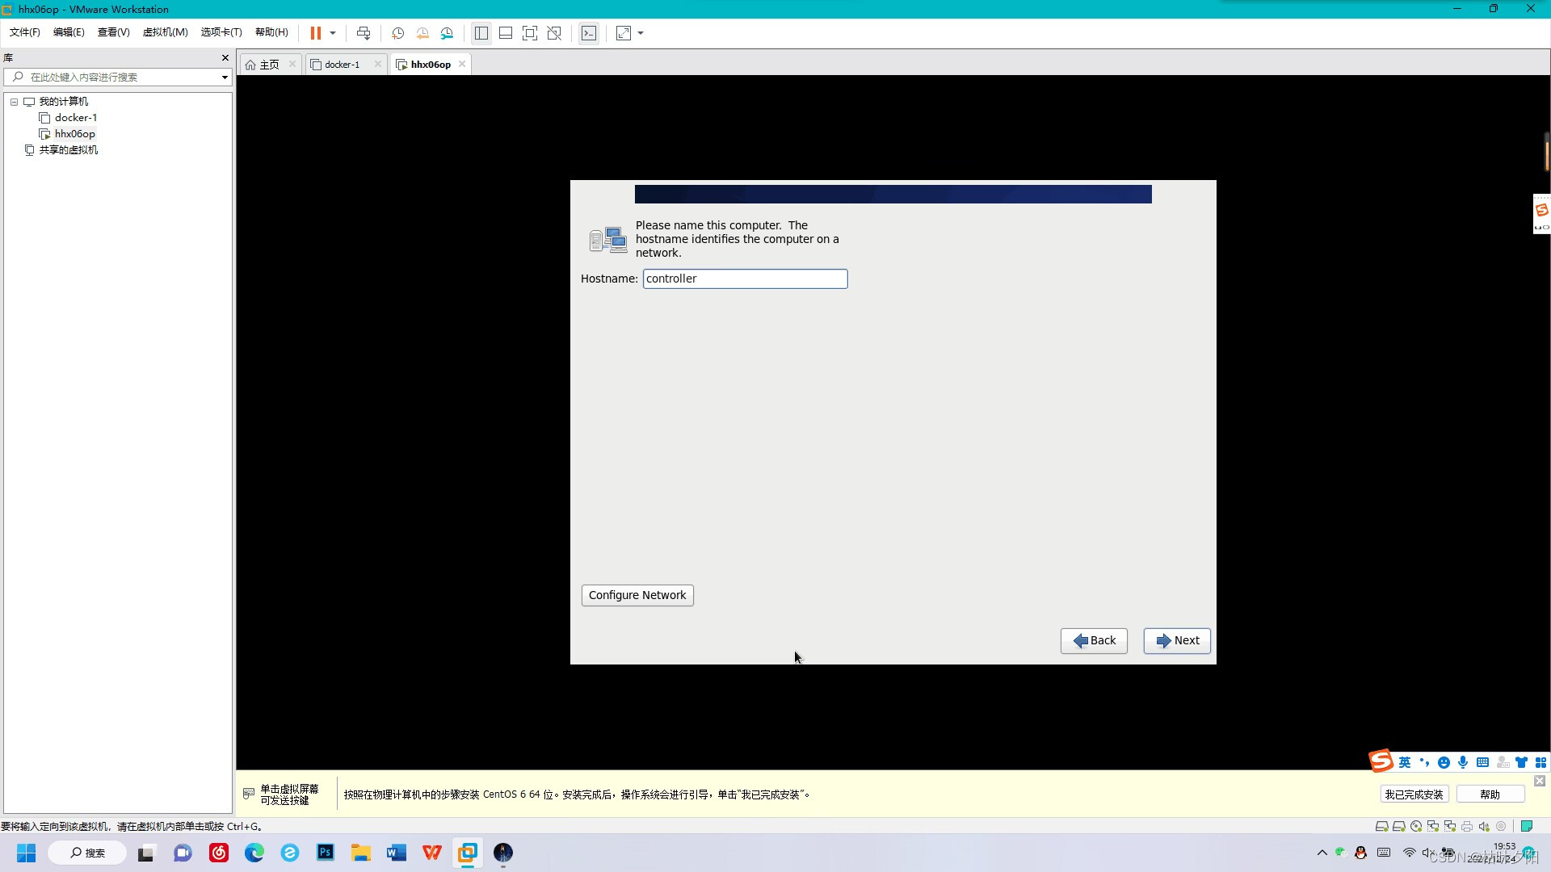The height and width of the screenshot is (872, 1551).
Task: Toggle the library panel visibility
Action: 481,33
